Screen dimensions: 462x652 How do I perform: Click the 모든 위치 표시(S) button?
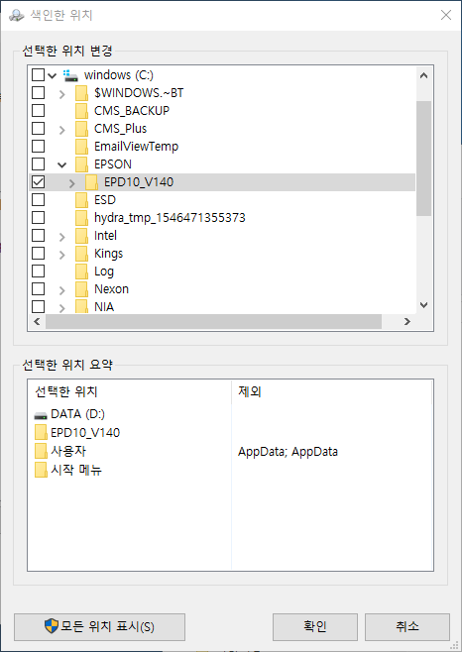[x=99, y=626]
